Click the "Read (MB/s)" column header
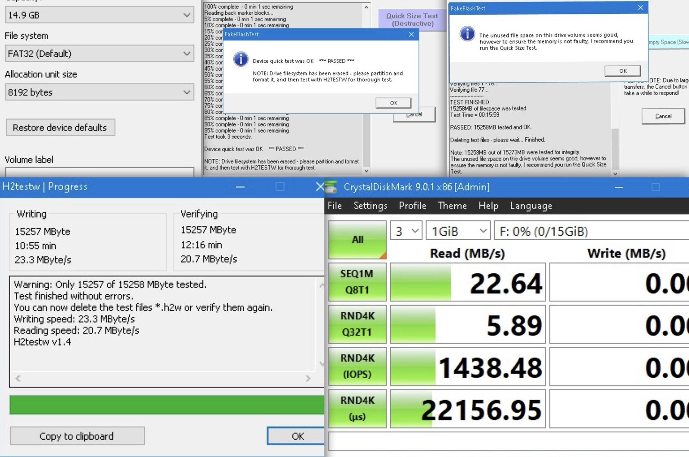This screenshot has height=457, width=689. pyautogui.click(x=467, y=253)
